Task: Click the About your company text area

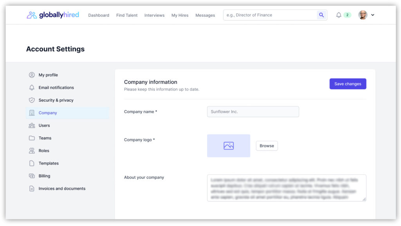Action: [286, 188]
